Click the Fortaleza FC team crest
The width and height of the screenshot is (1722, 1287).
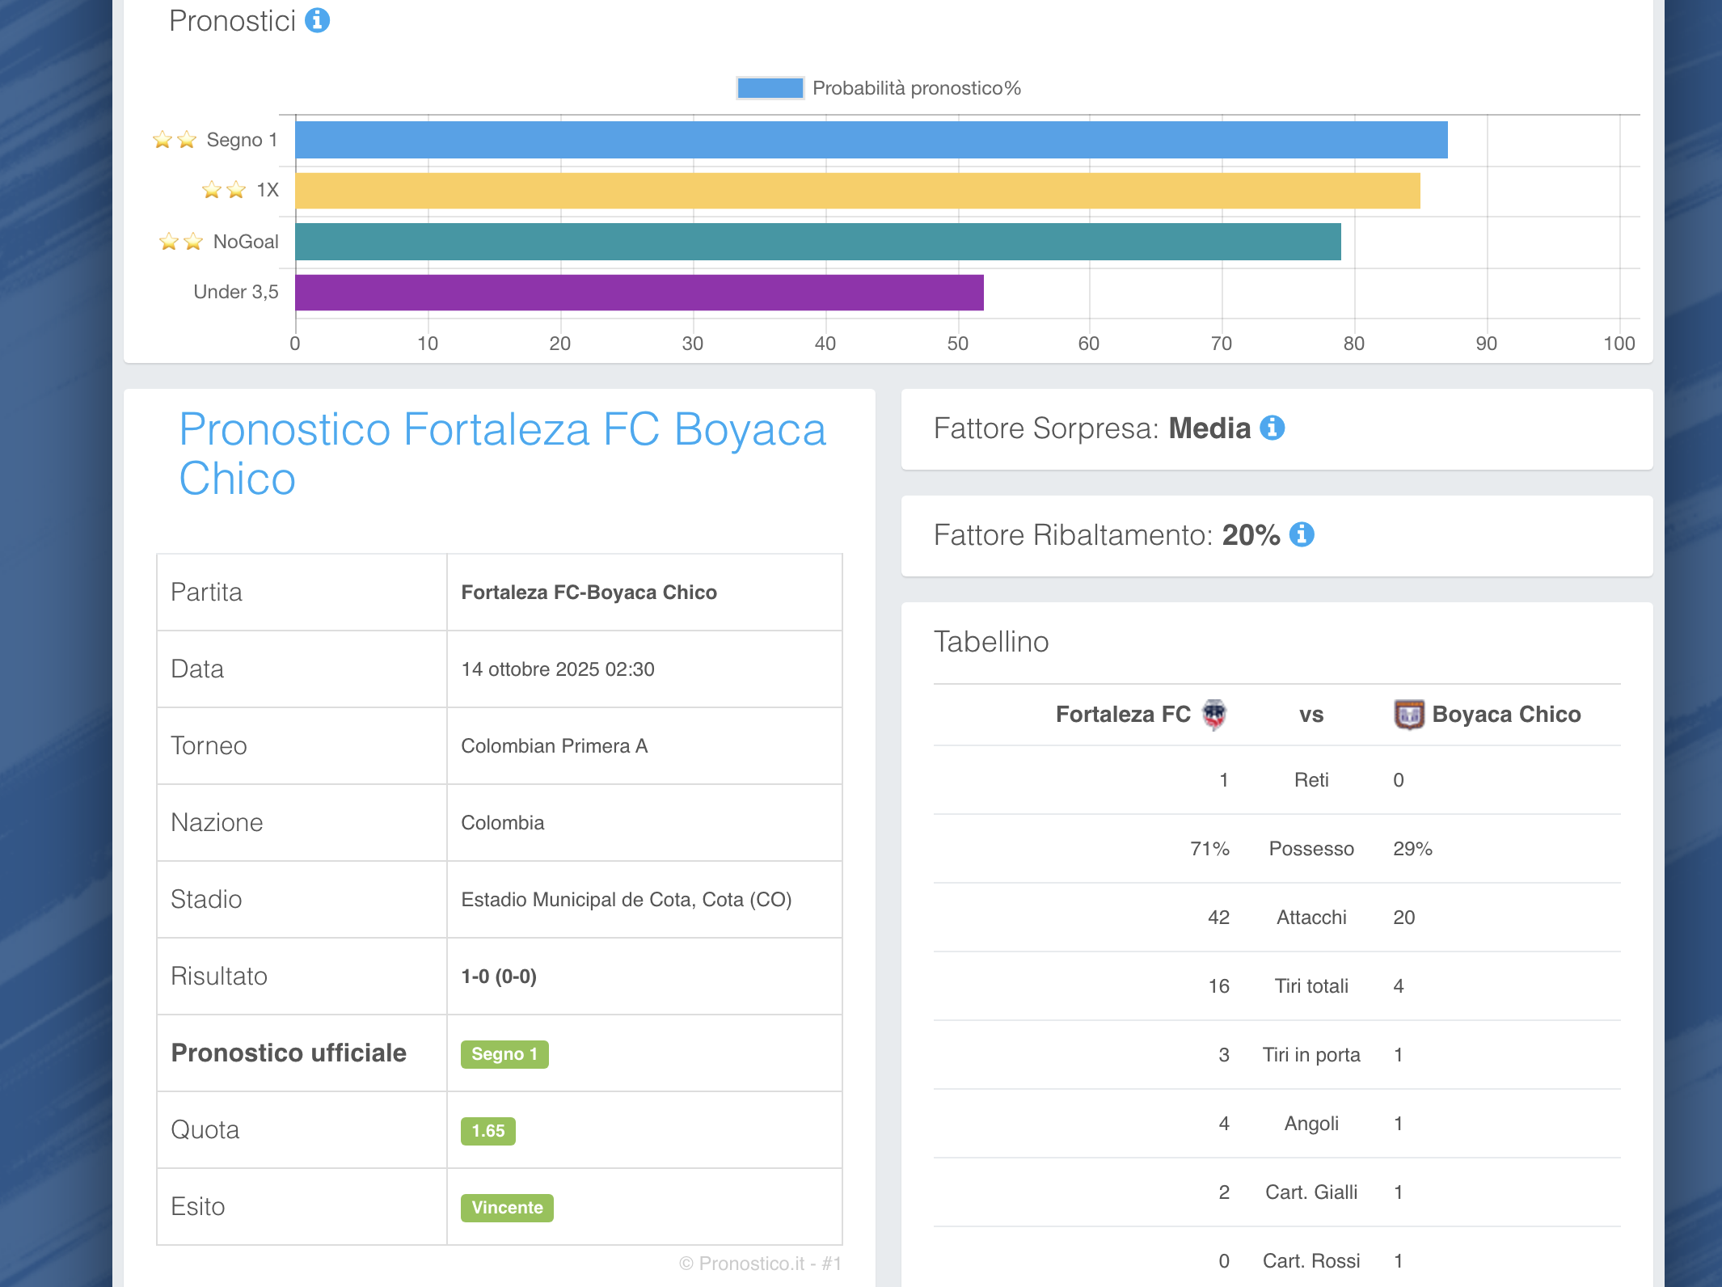coord(1213,715)
